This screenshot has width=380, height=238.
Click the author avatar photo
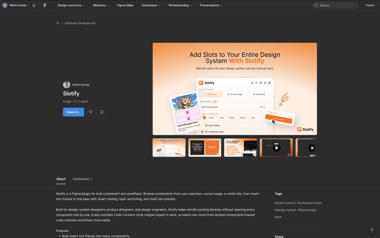click(67, 85)
